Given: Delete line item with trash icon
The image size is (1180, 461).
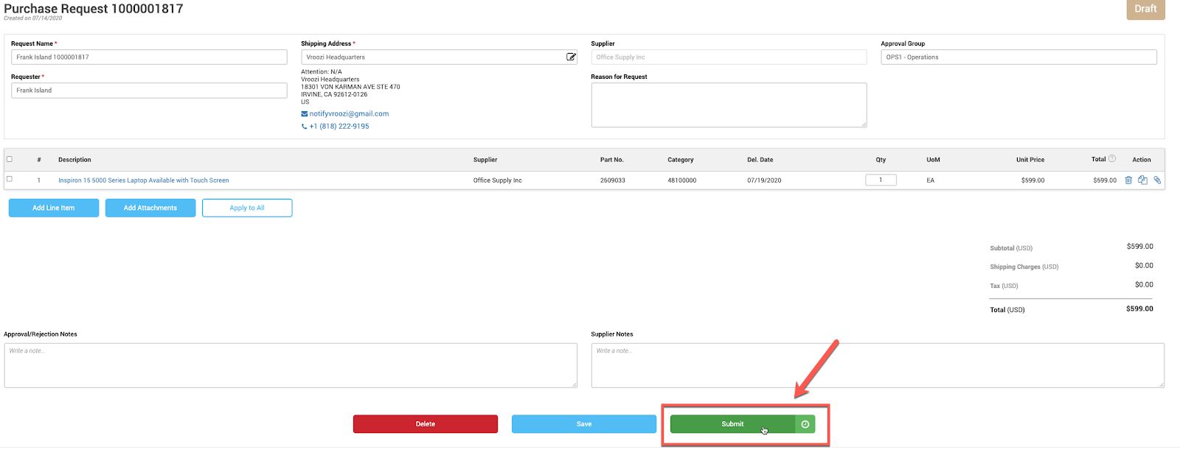Looking at the screenshot, I should pyautogui.click(x=1128, y=180).
